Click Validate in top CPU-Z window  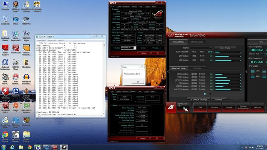[x=144, y=53]
